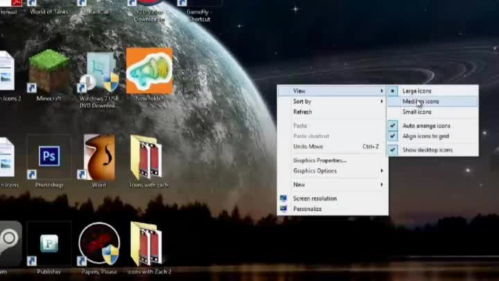Select the Steam icon at left edge

10,244
